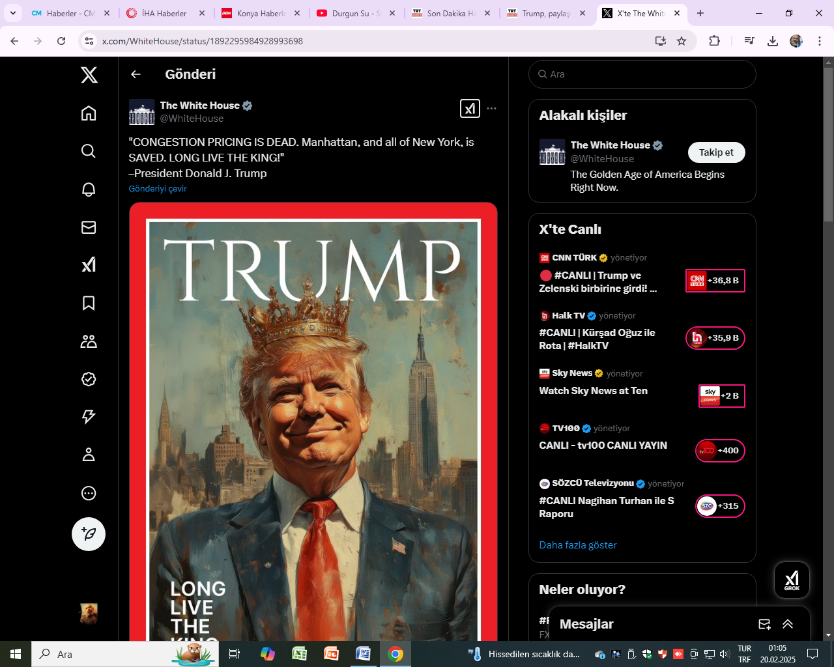Expand the Mesajlar drawer chevron
834x667 pixels.
point(788,624)
